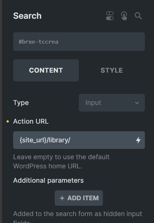Viewport: 154px width, 223px height.
Task: Open the interactions hand-pointer icon
Action: (124, 16)
